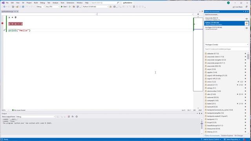Click the Visual Studio logo icon
251x141 pixels.
coord(3,3)
